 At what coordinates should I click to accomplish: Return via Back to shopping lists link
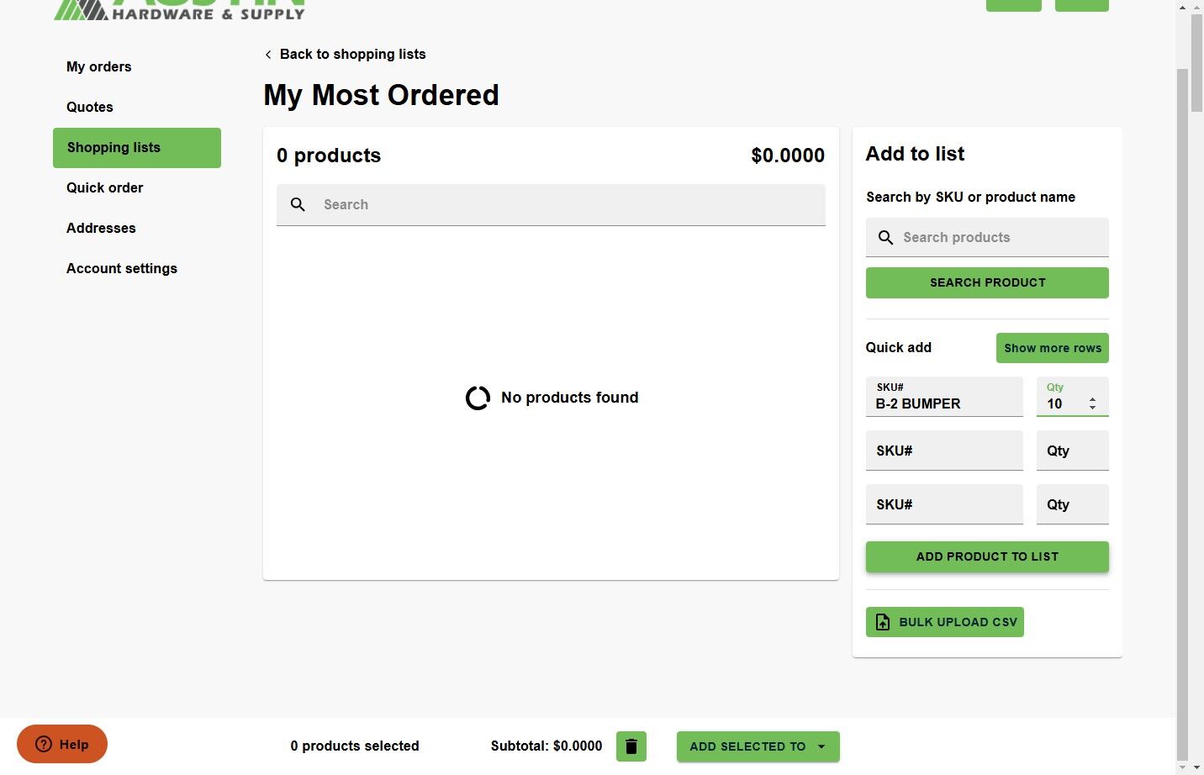pos(352,54)
